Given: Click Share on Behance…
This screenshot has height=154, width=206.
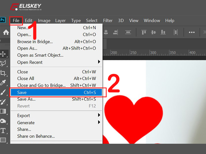Looking at the screenshot, I should 36,136.
